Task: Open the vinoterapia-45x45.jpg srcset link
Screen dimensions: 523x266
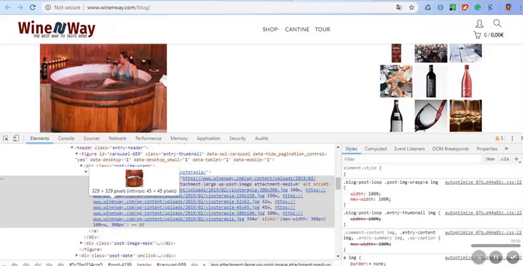Action: click(x=176, y=207)
